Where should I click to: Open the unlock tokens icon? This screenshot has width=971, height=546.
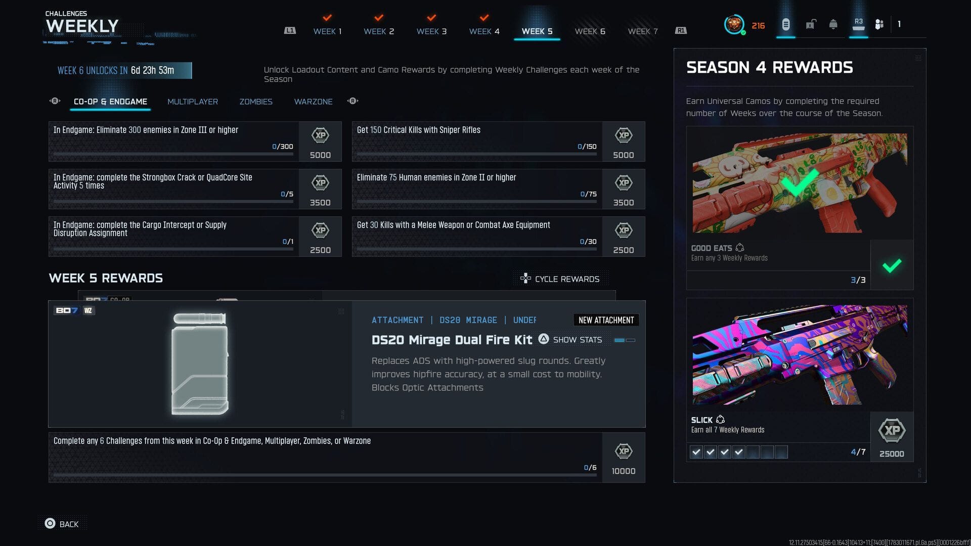[x=811, y=24]
